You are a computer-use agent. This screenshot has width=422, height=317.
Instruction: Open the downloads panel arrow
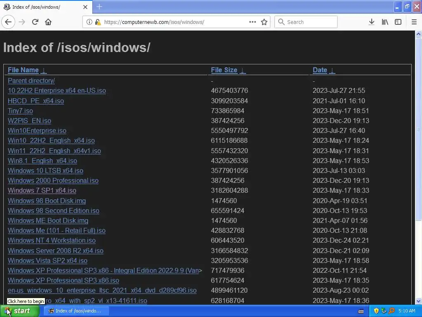371,22
